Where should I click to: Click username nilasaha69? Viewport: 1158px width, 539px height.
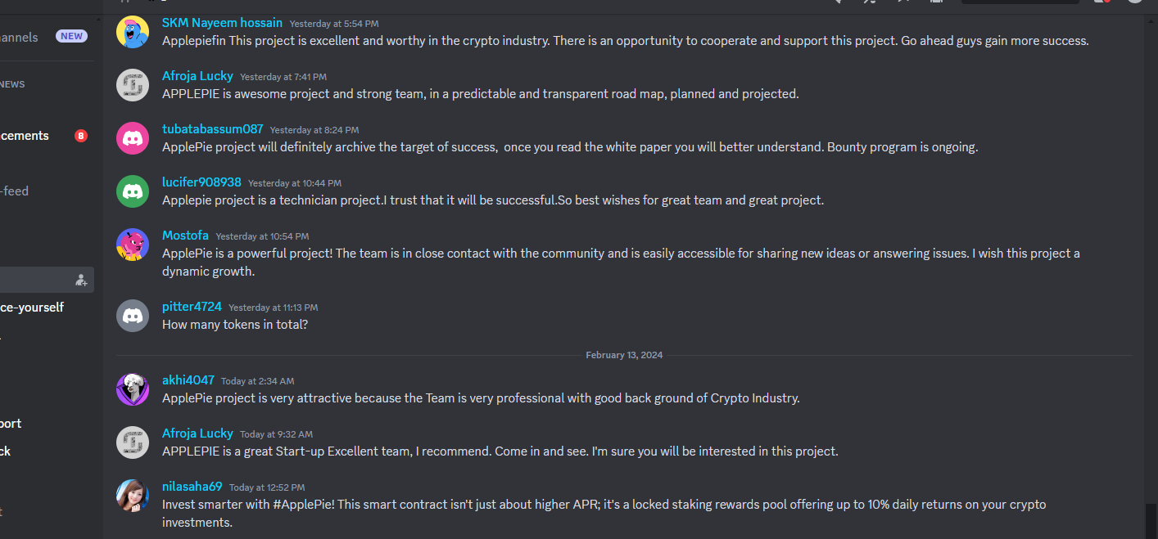(x=192, y=487)
